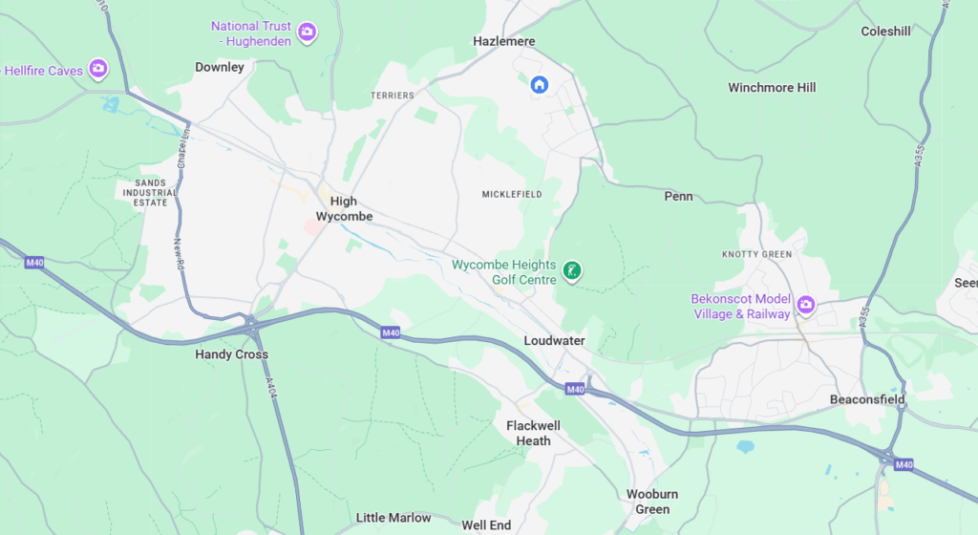Select the Handy Cross label
Viewport: 978px width, 535px height.
point(231,354)
